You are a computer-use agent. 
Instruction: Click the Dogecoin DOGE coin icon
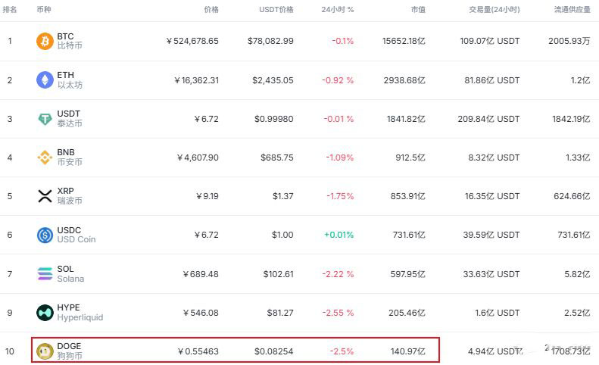click(x=45, y=351)
